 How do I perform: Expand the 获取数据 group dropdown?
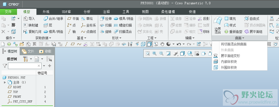click(43, 38)
